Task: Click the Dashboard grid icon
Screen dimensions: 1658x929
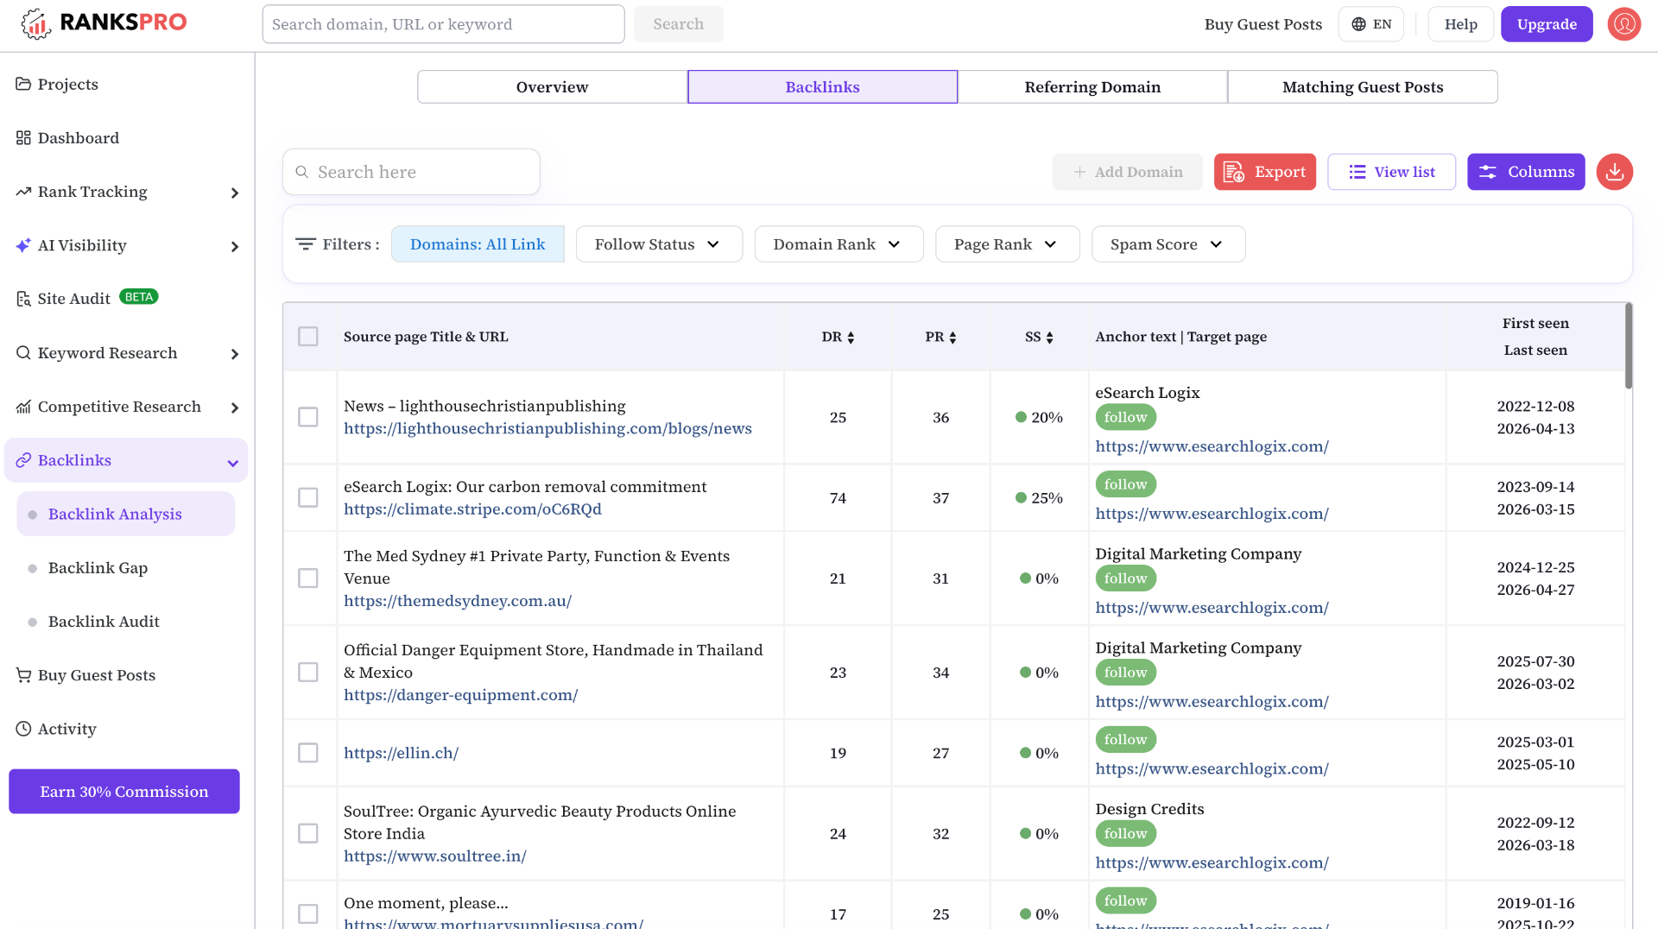Action: point(23,138)
